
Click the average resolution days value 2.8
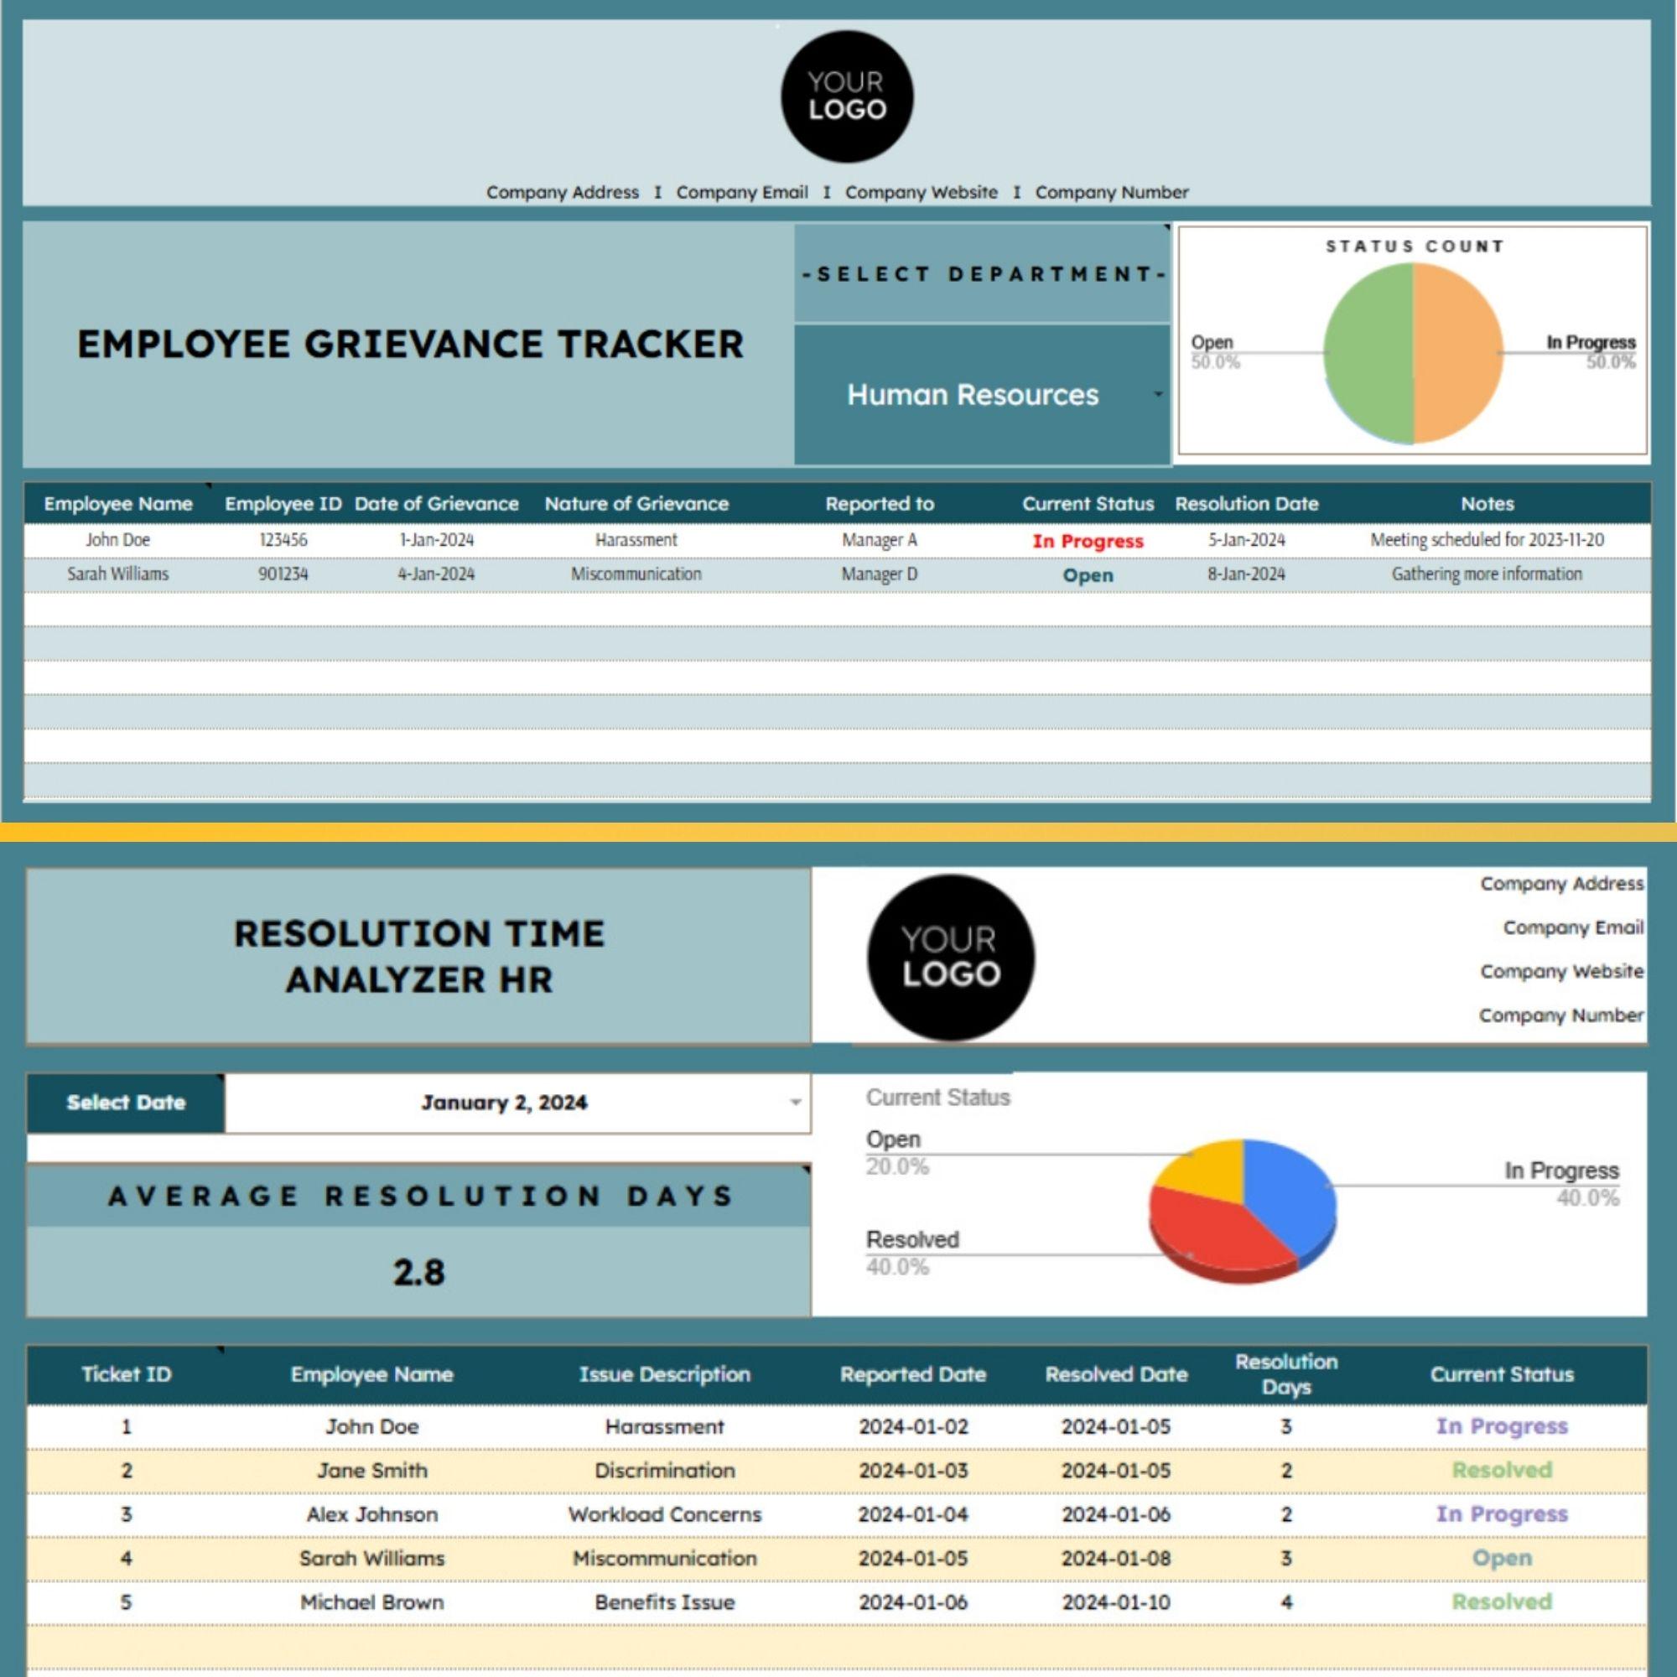(417, 1272)
